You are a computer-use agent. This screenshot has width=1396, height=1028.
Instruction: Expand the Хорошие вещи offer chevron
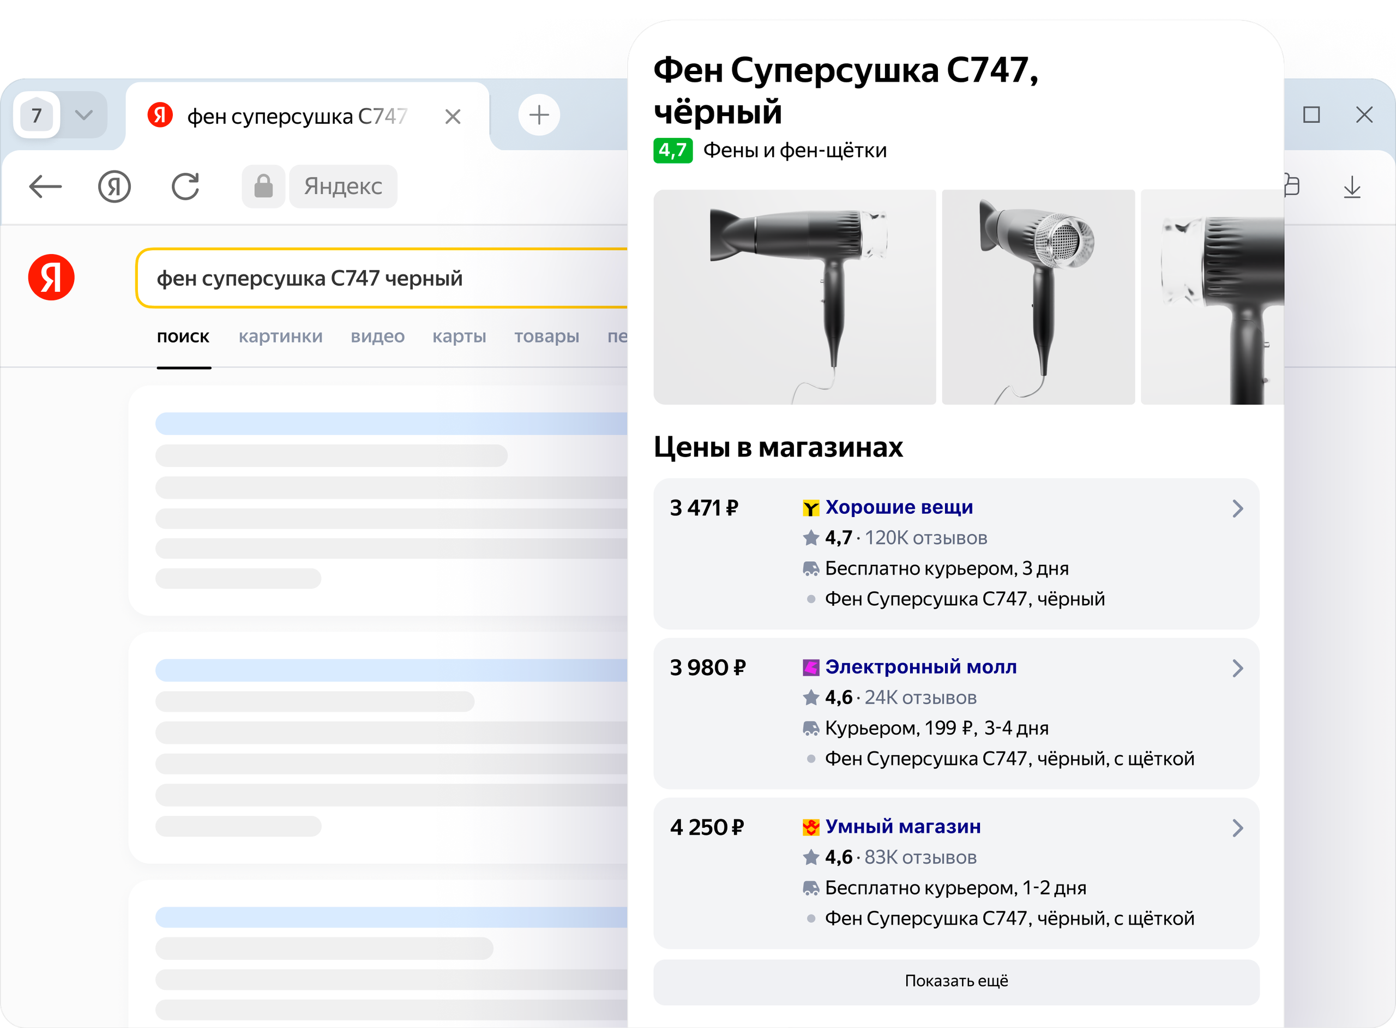1237,508
